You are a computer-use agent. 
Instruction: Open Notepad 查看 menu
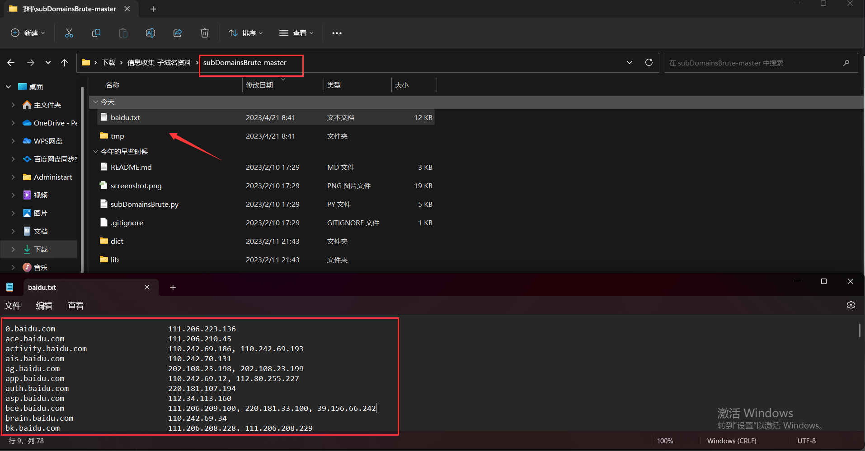coord(75,306)
